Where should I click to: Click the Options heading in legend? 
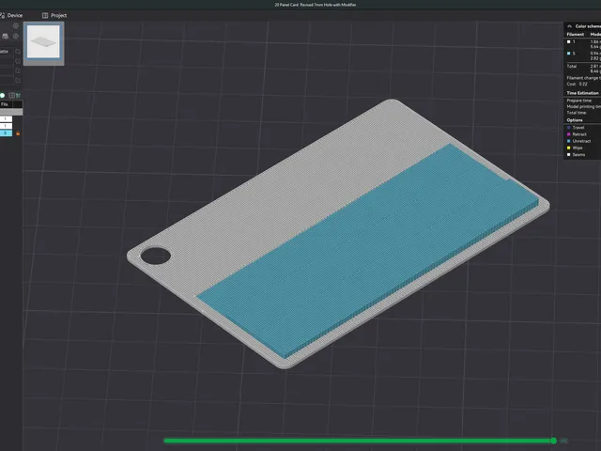click(574, 120)
